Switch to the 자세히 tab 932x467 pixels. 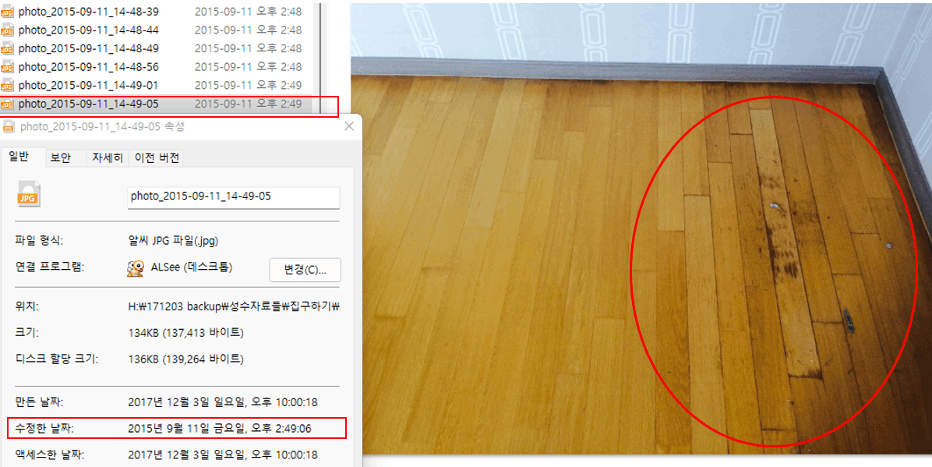point(107,157)
